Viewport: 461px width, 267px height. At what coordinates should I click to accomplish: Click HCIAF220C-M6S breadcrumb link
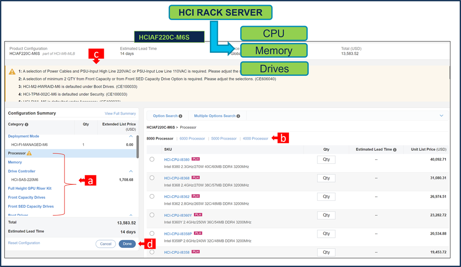coord(161,127)
